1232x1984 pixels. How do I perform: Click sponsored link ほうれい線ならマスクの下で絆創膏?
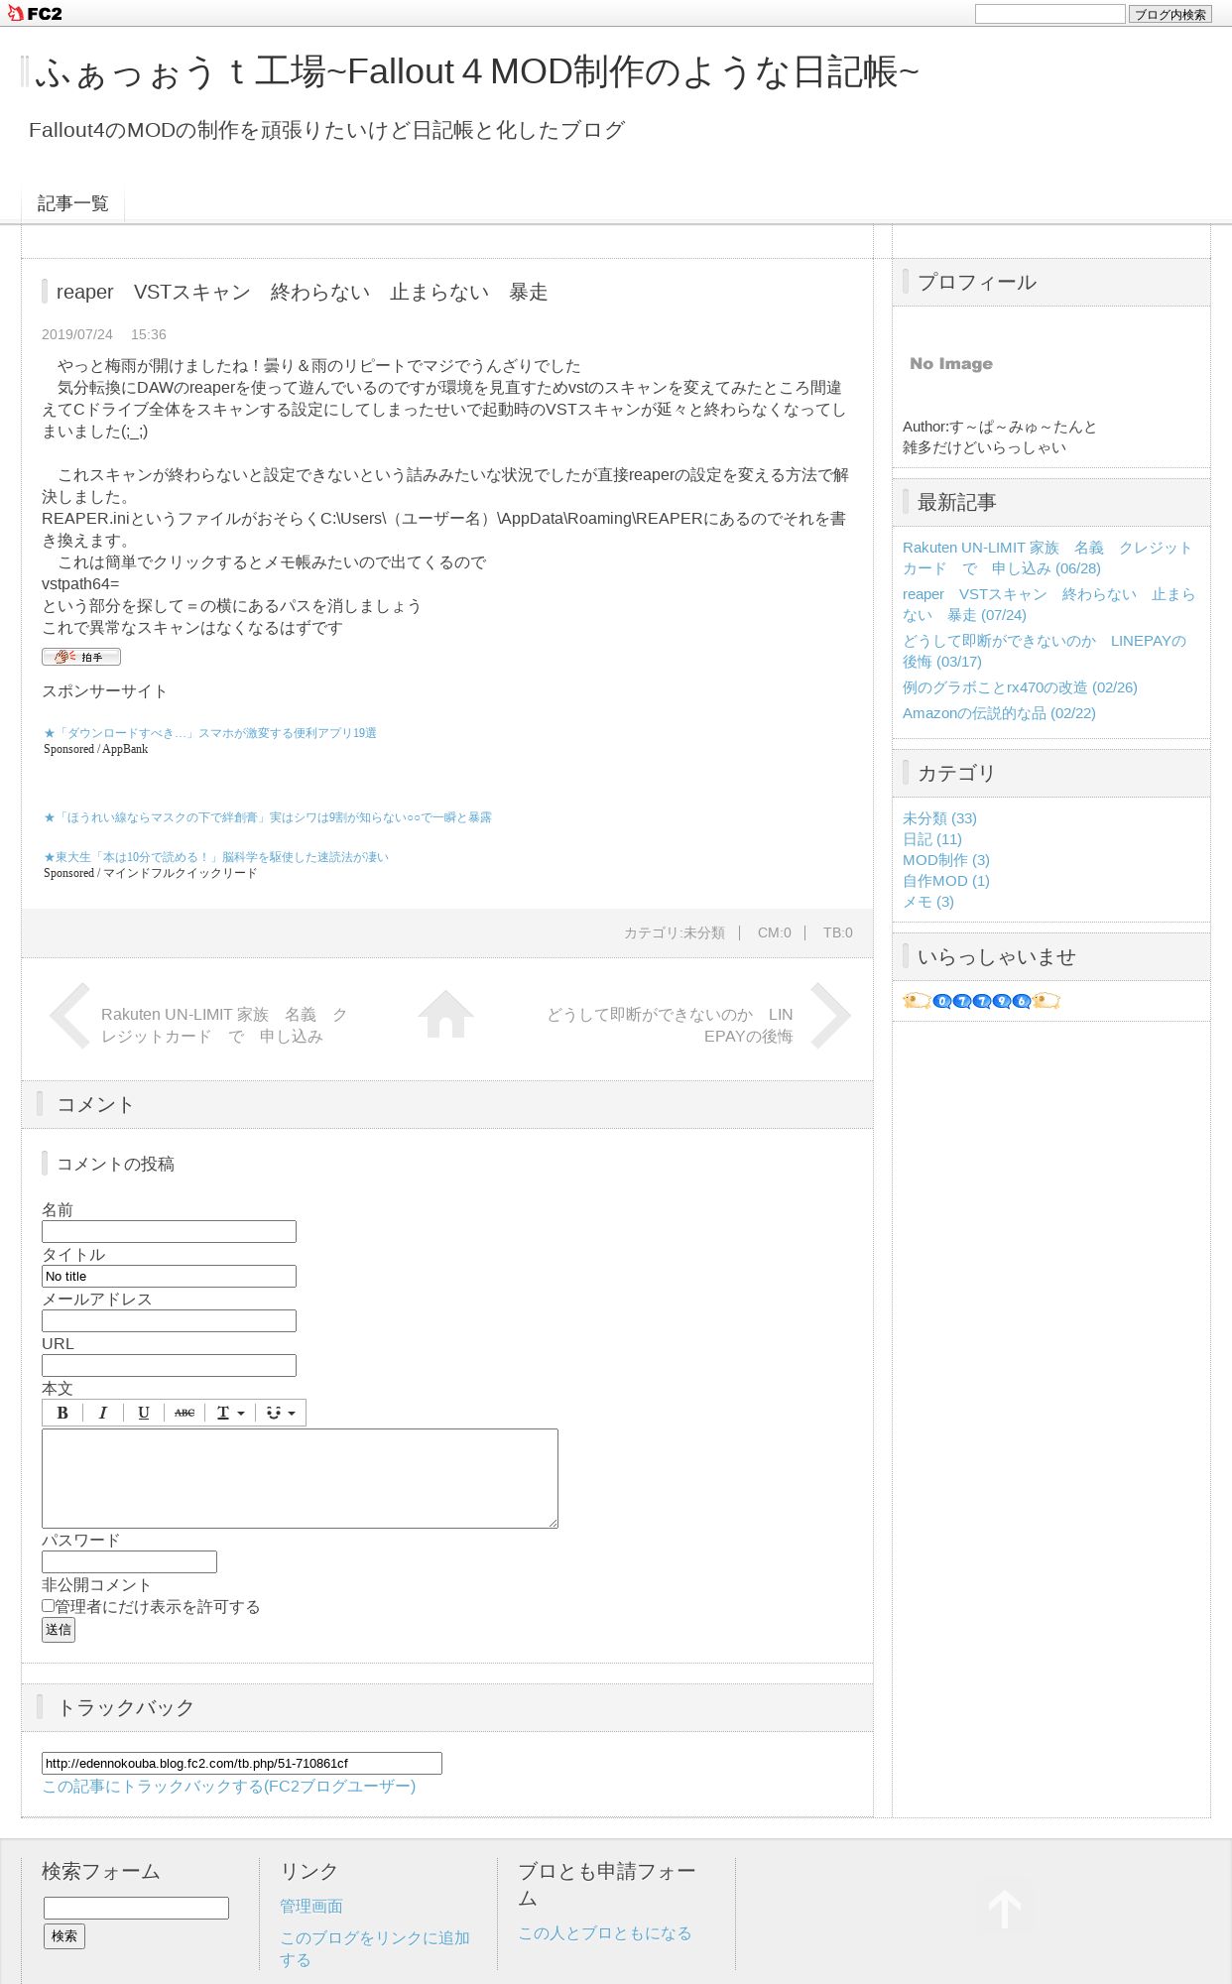pos(268,817)
